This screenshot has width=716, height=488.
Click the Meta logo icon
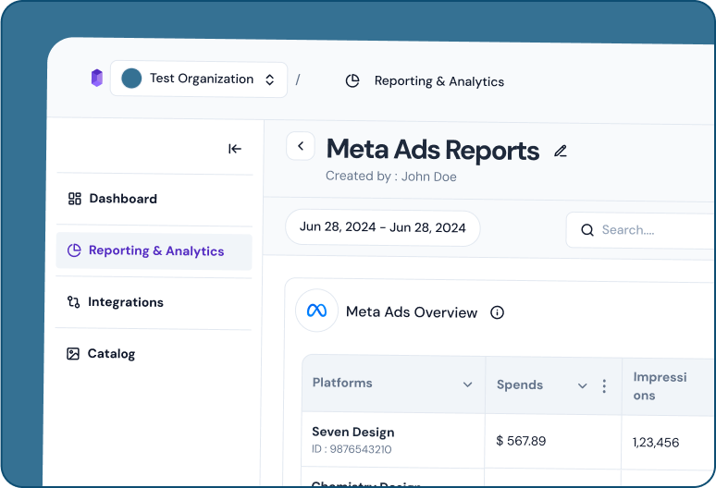click(x=316, y=311)
